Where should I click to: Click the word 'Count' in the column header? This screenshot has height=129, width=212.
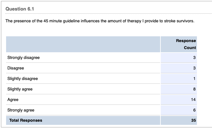(x=190, y=48)
